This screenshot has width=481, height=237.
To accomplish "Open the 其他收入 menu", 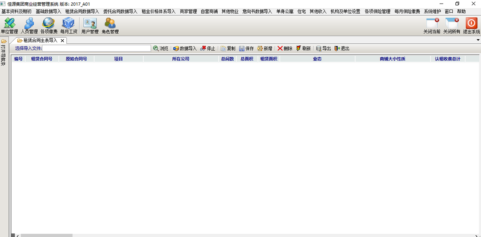I will pos(318,11).
